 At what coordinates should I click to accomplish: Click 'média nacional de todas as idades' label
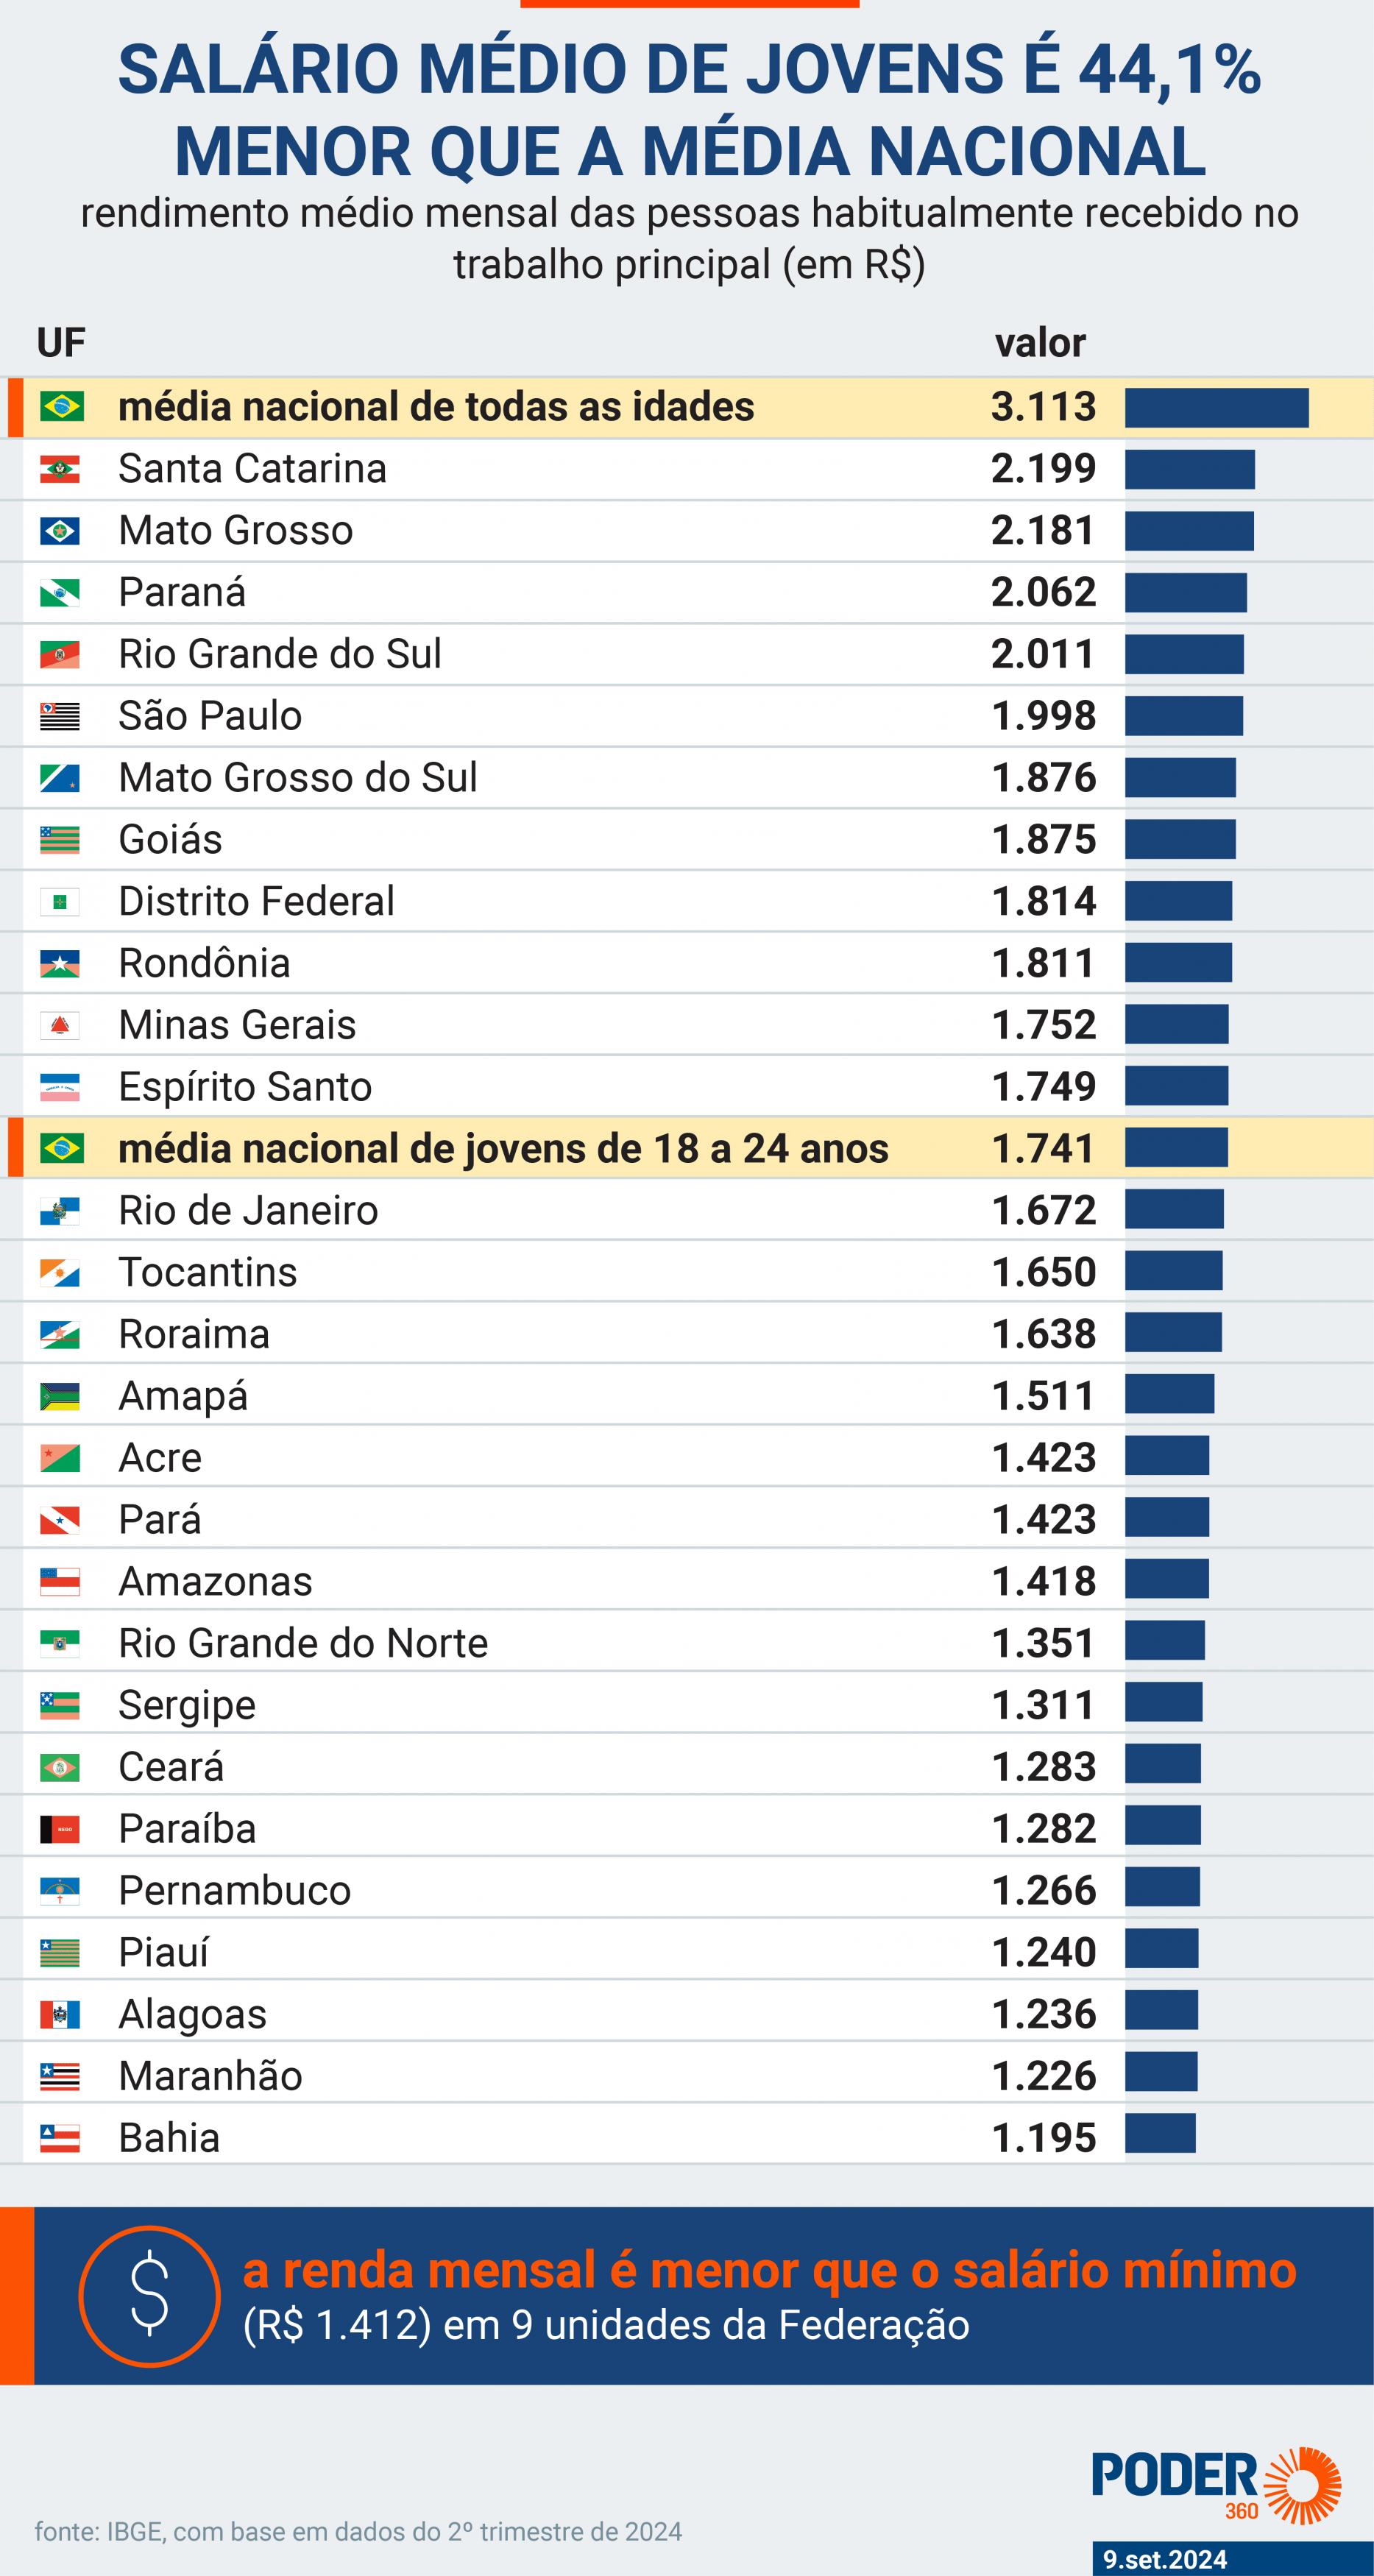436,407
